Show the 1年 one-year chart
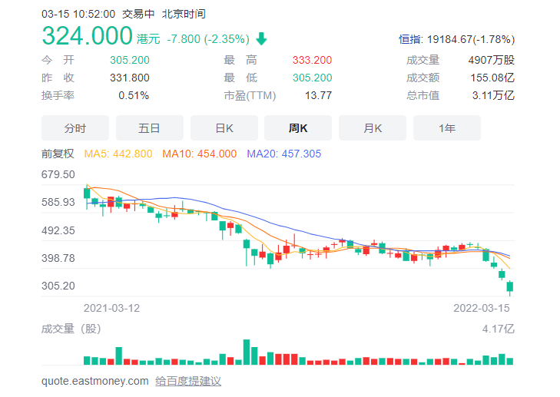560x397 pixels. 447,128
